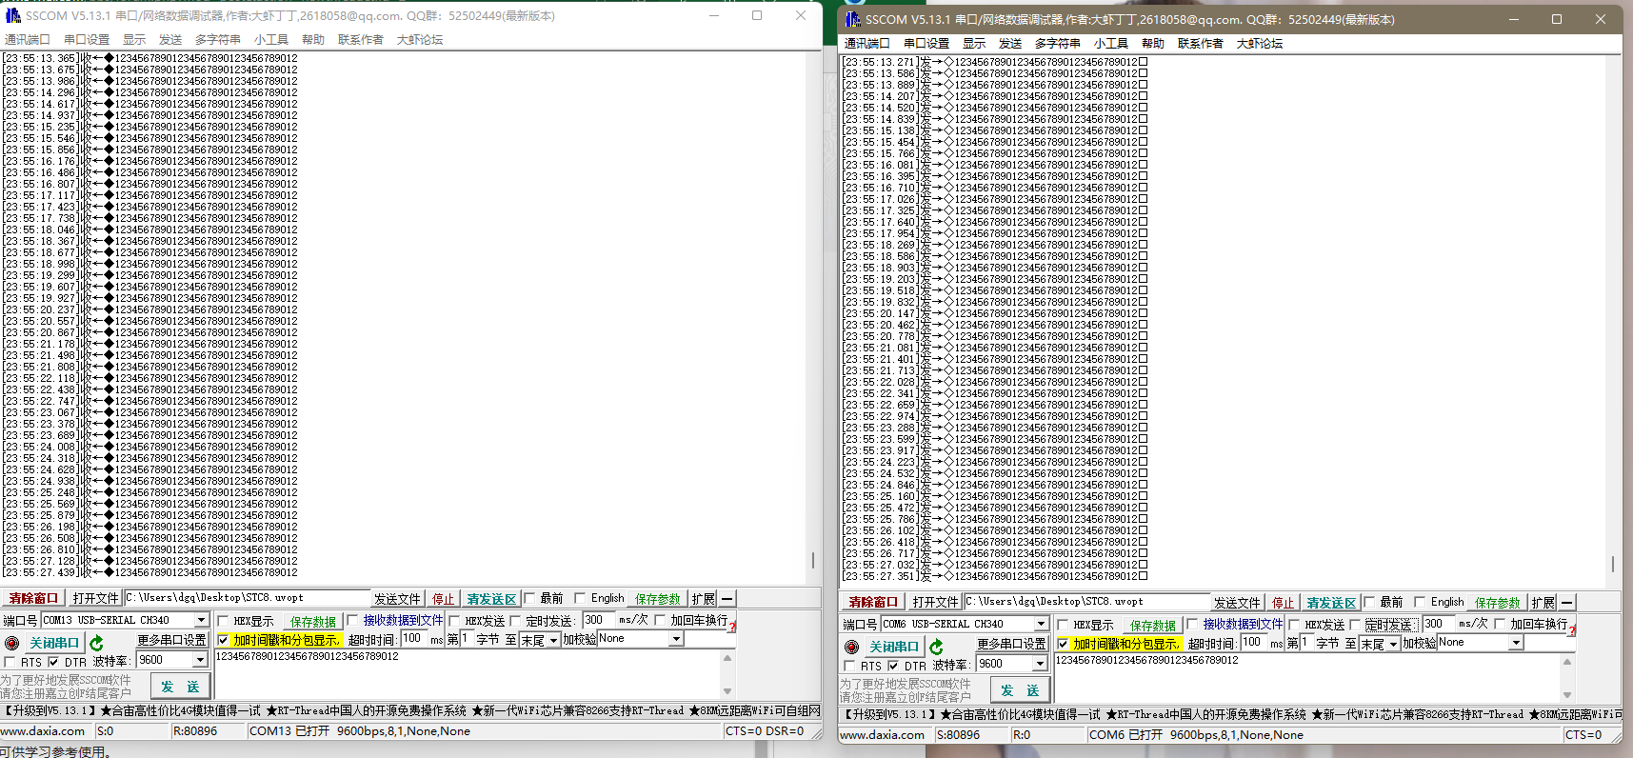Click the minus collapse button beside 扩展 in the right window
Screen dimensions: 1633x758
[1567, 603]
